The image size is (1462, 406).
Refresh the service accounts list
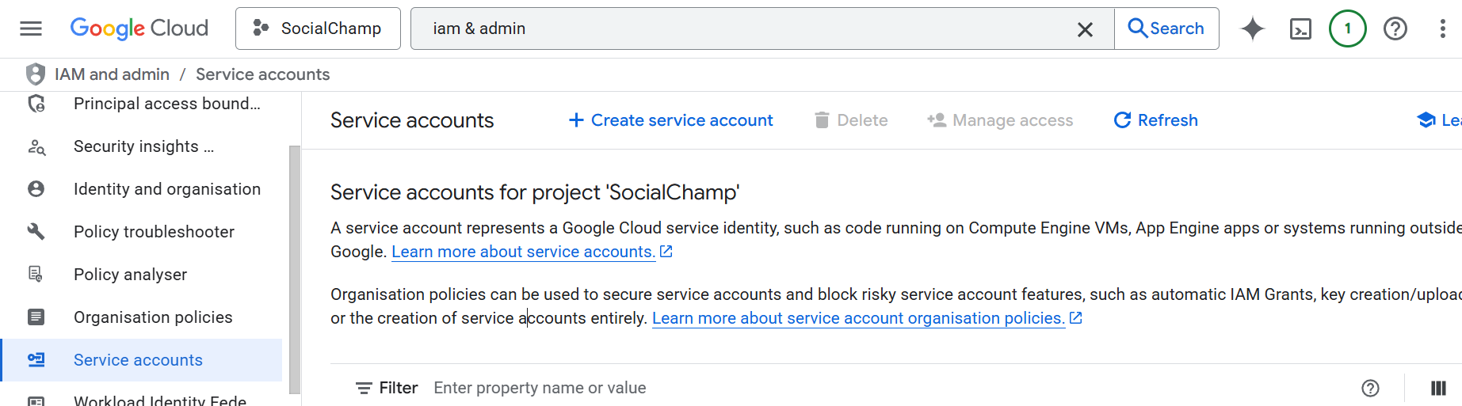pos(1155,120)
